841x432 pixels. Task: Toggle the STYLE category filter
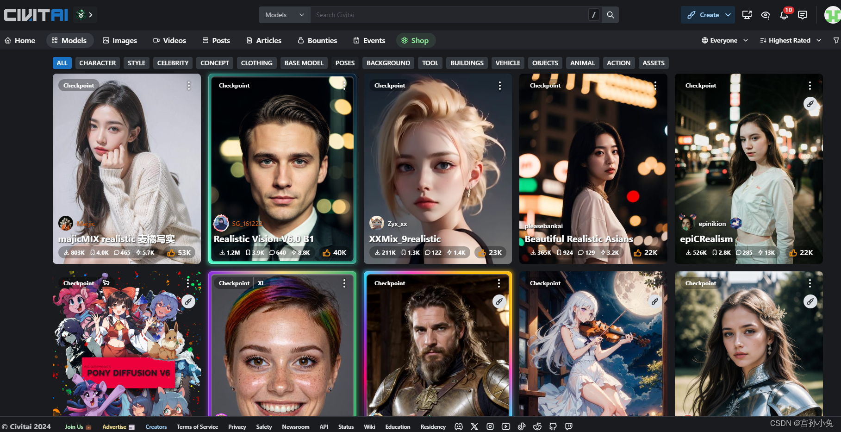(137, 63)
